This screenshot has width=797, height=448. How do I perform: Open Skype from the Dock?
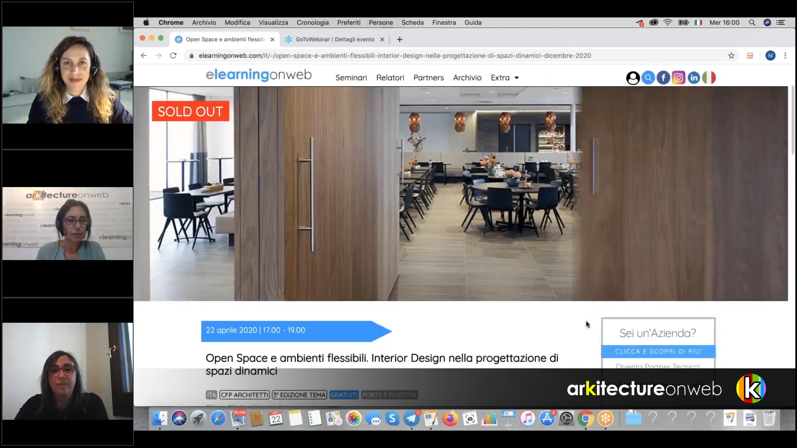pos(392,419)
